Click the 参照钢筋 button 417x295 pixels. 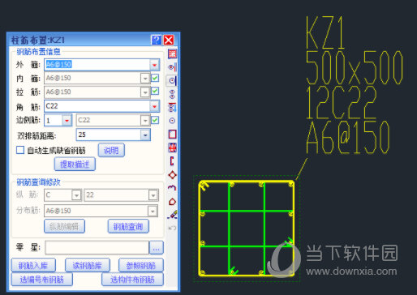141,265
